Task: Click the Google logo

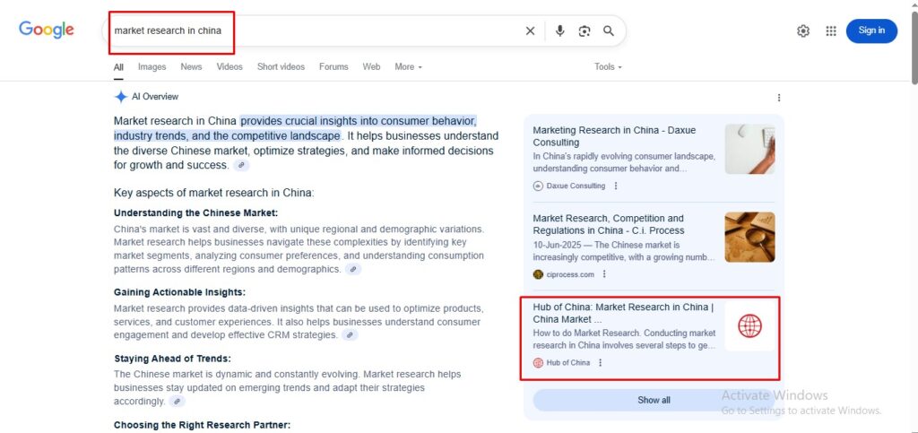Action: coord(47,30)
